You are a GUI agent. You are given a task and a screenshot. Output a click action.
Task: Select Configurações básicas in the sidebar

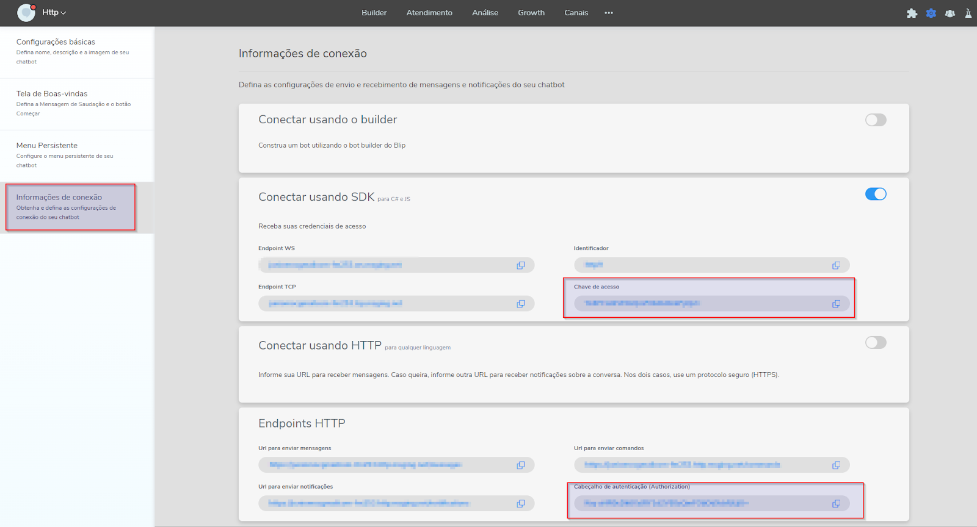56,42
